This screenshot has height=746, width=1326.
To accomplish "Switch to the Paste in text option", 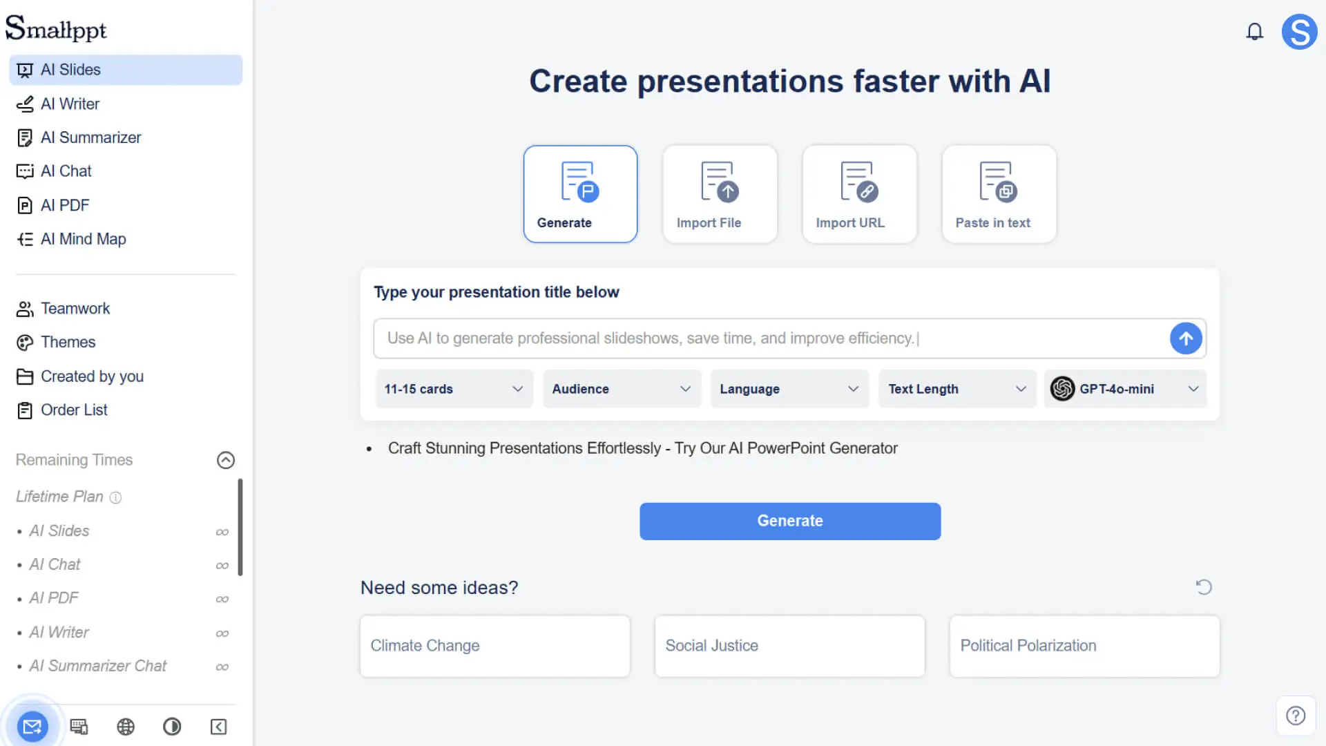I will (999, 194).
